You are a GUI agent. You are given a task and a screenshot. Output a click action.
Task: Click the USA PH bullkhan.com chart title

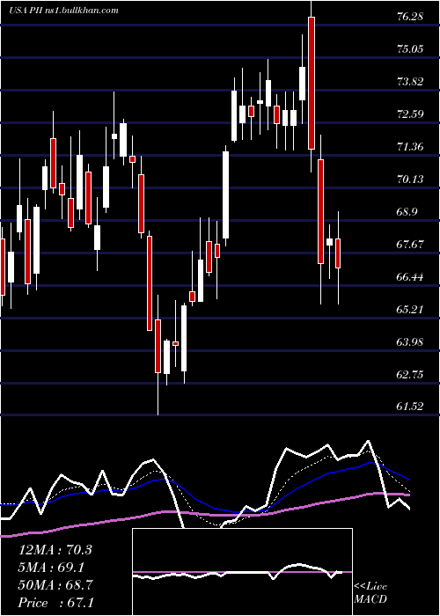coord(63,10)
